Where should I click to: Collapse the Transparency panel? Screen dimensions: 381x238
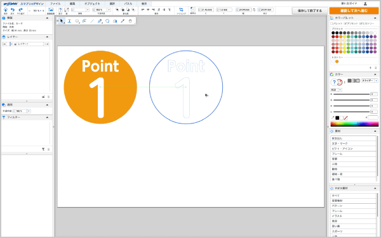pos(47,105)
